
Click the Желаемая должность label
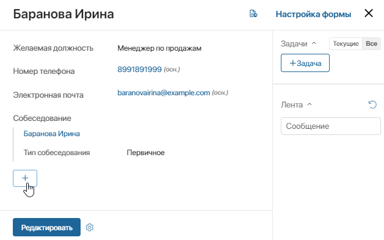(x=53, y=48)
